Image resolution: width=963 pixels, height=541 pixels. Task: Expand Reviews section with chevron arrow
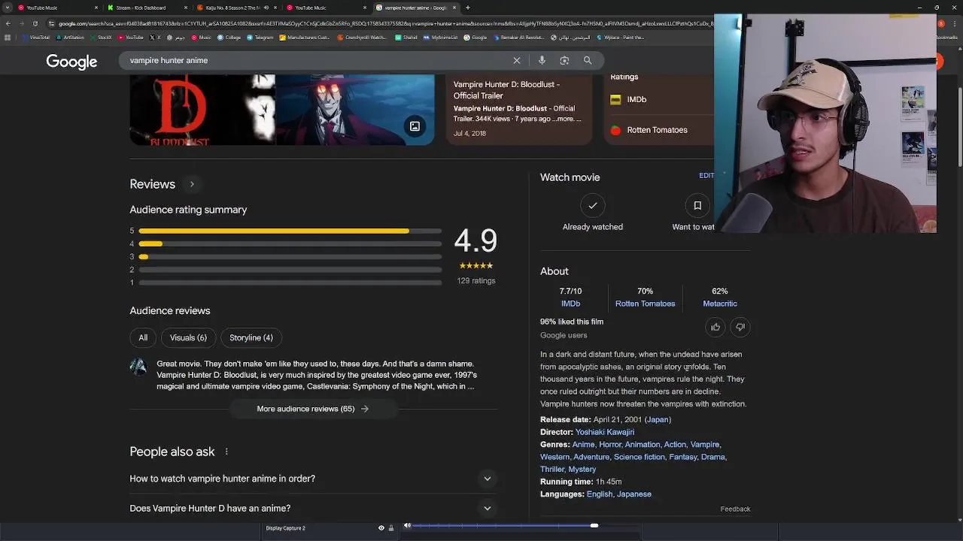coord(192,184)
